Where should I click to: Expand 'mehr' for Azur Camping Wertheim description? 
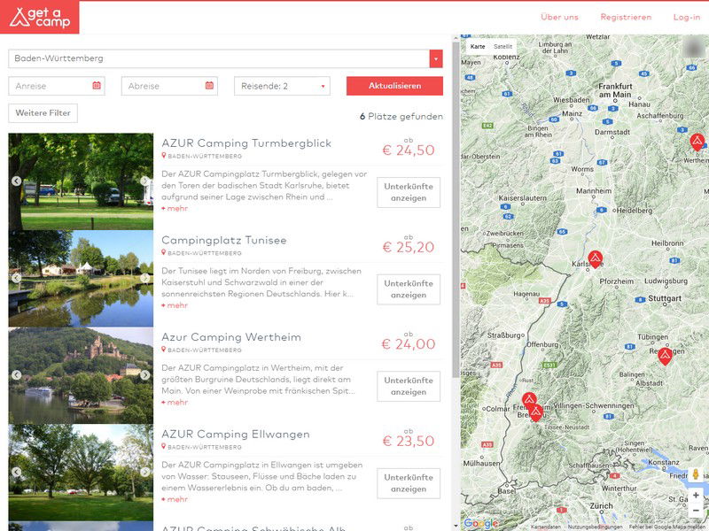(x=175, y=403)
